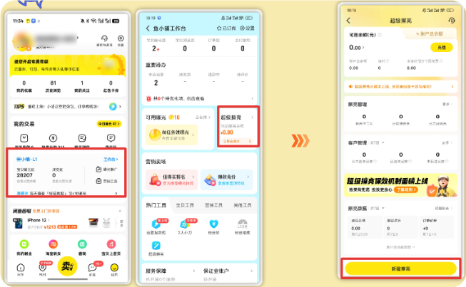The image size is (466, 287).
Task: Select the 可用余额(元) tab
Action: click(363, 35)
